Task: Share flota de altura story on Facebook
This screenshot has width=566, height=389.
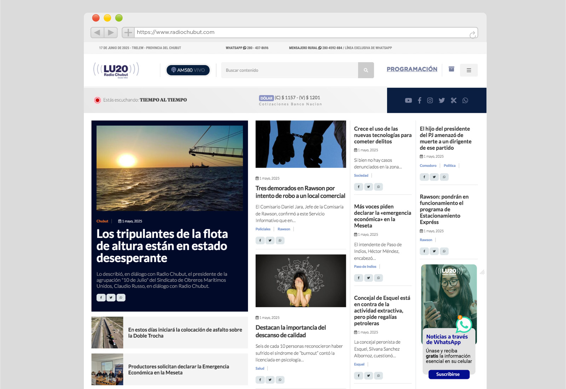Action: click(x=101, y=298)
